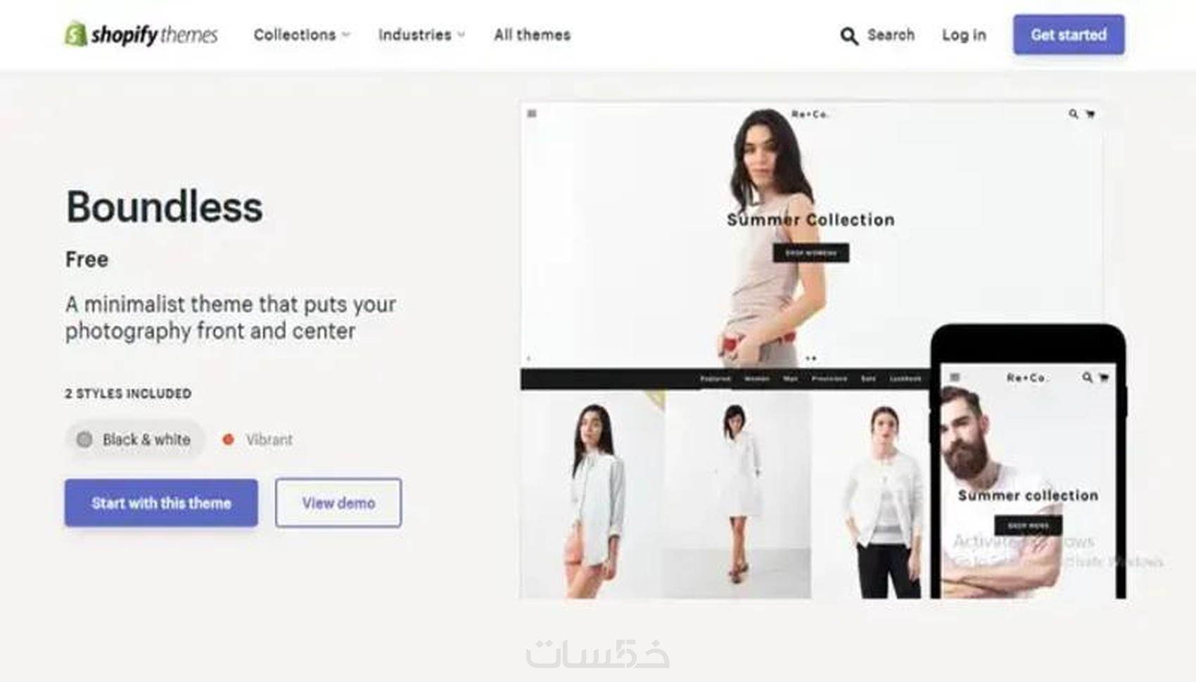Click the magnifying glass search icon in header
Screen dimensions: 1196x682
[x=849, y=36]
